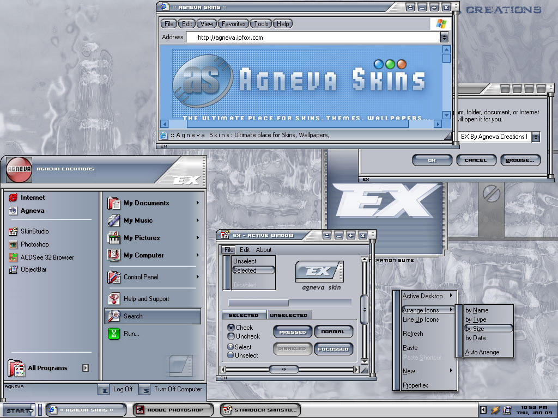Click the Help and Support icon
Image resolution: width=558 pixels, height=418 pixels.
tap(114, 299)
